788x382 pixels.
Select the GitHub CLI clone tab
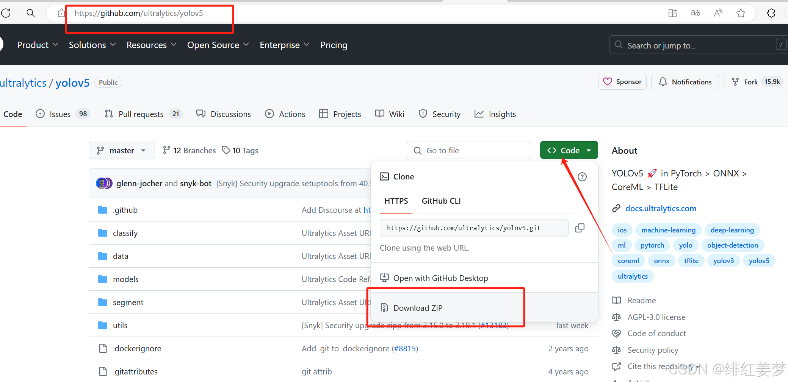[441, 201]
